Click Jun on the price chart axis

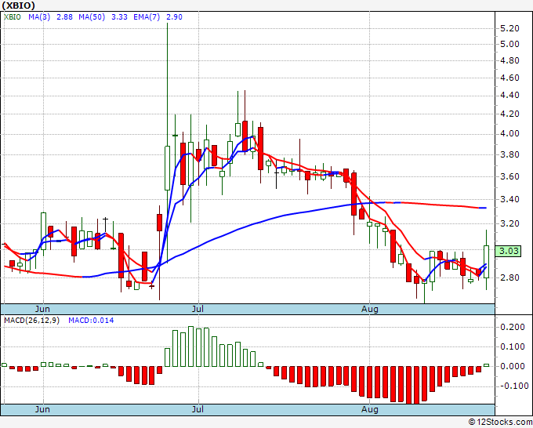click(42, 309)
